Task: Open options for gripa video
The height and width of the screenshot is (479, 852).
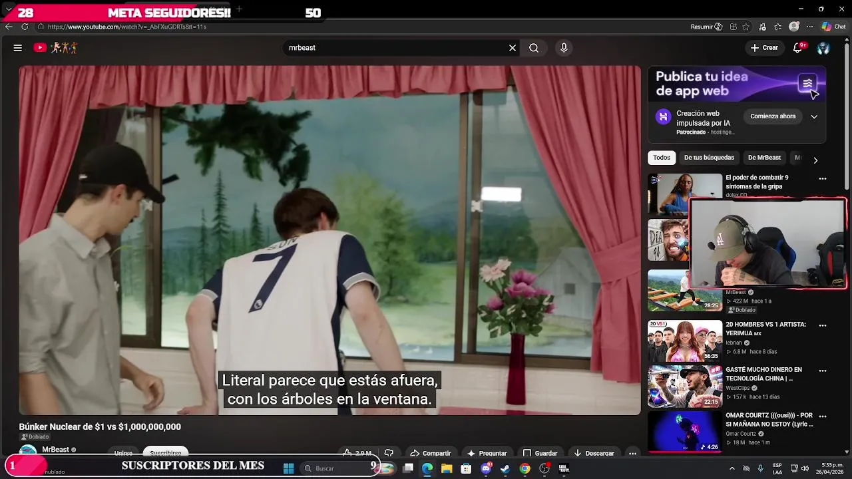Action: 823,178
